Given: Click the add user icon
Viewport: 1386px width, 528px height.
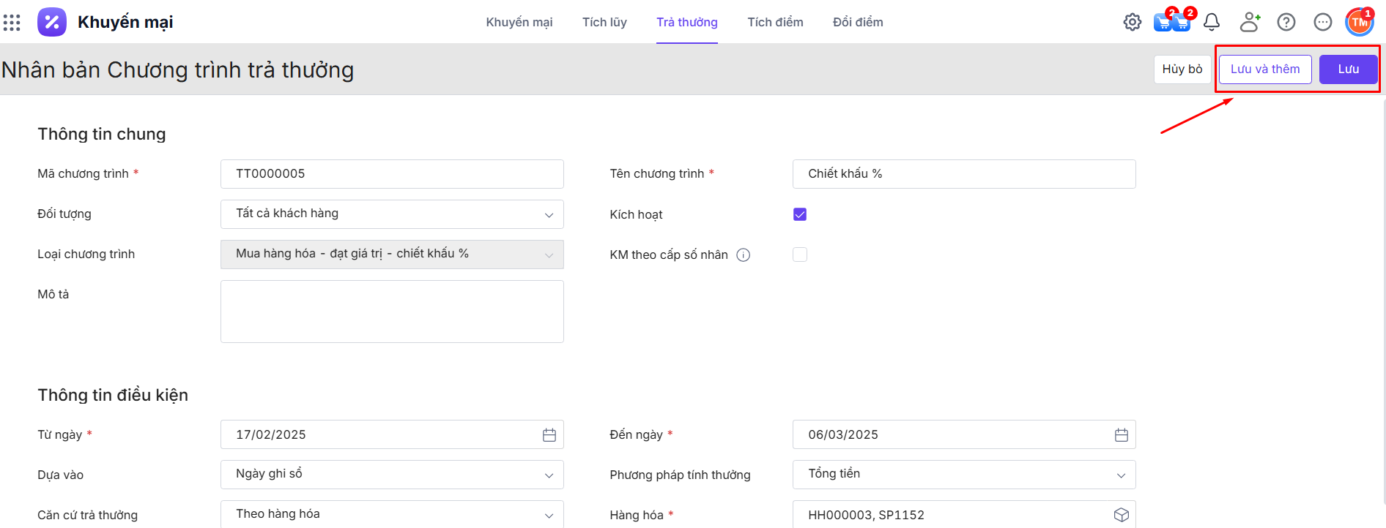Looking at the screenshot, I should (x=1249, y=22).
